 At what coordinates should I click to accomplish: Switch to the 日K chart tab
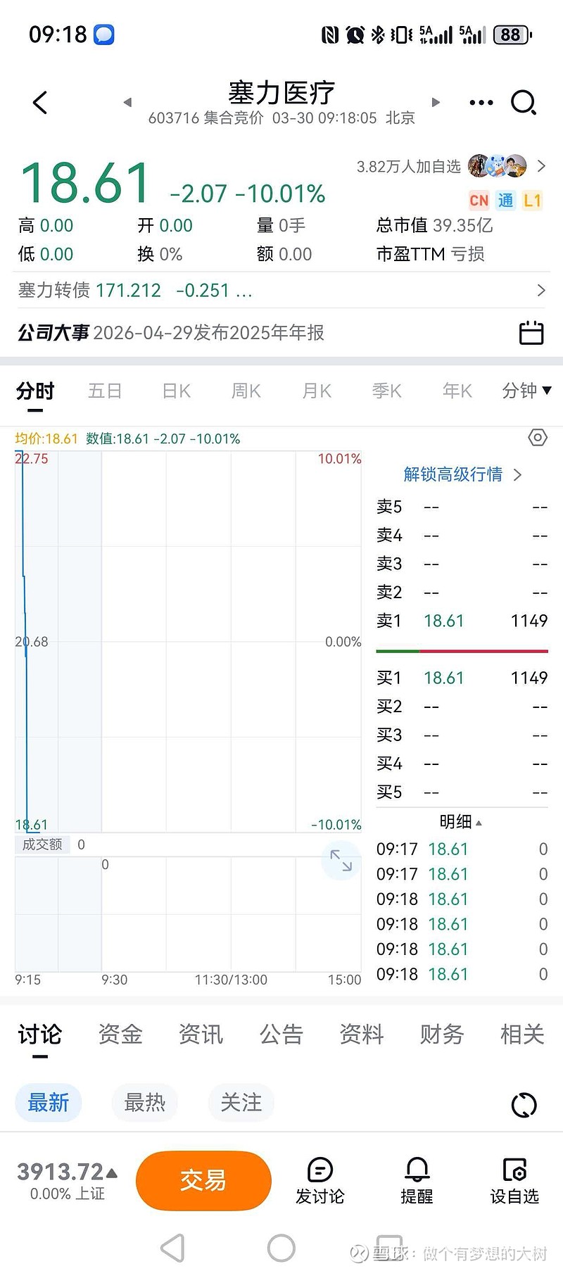176,391
